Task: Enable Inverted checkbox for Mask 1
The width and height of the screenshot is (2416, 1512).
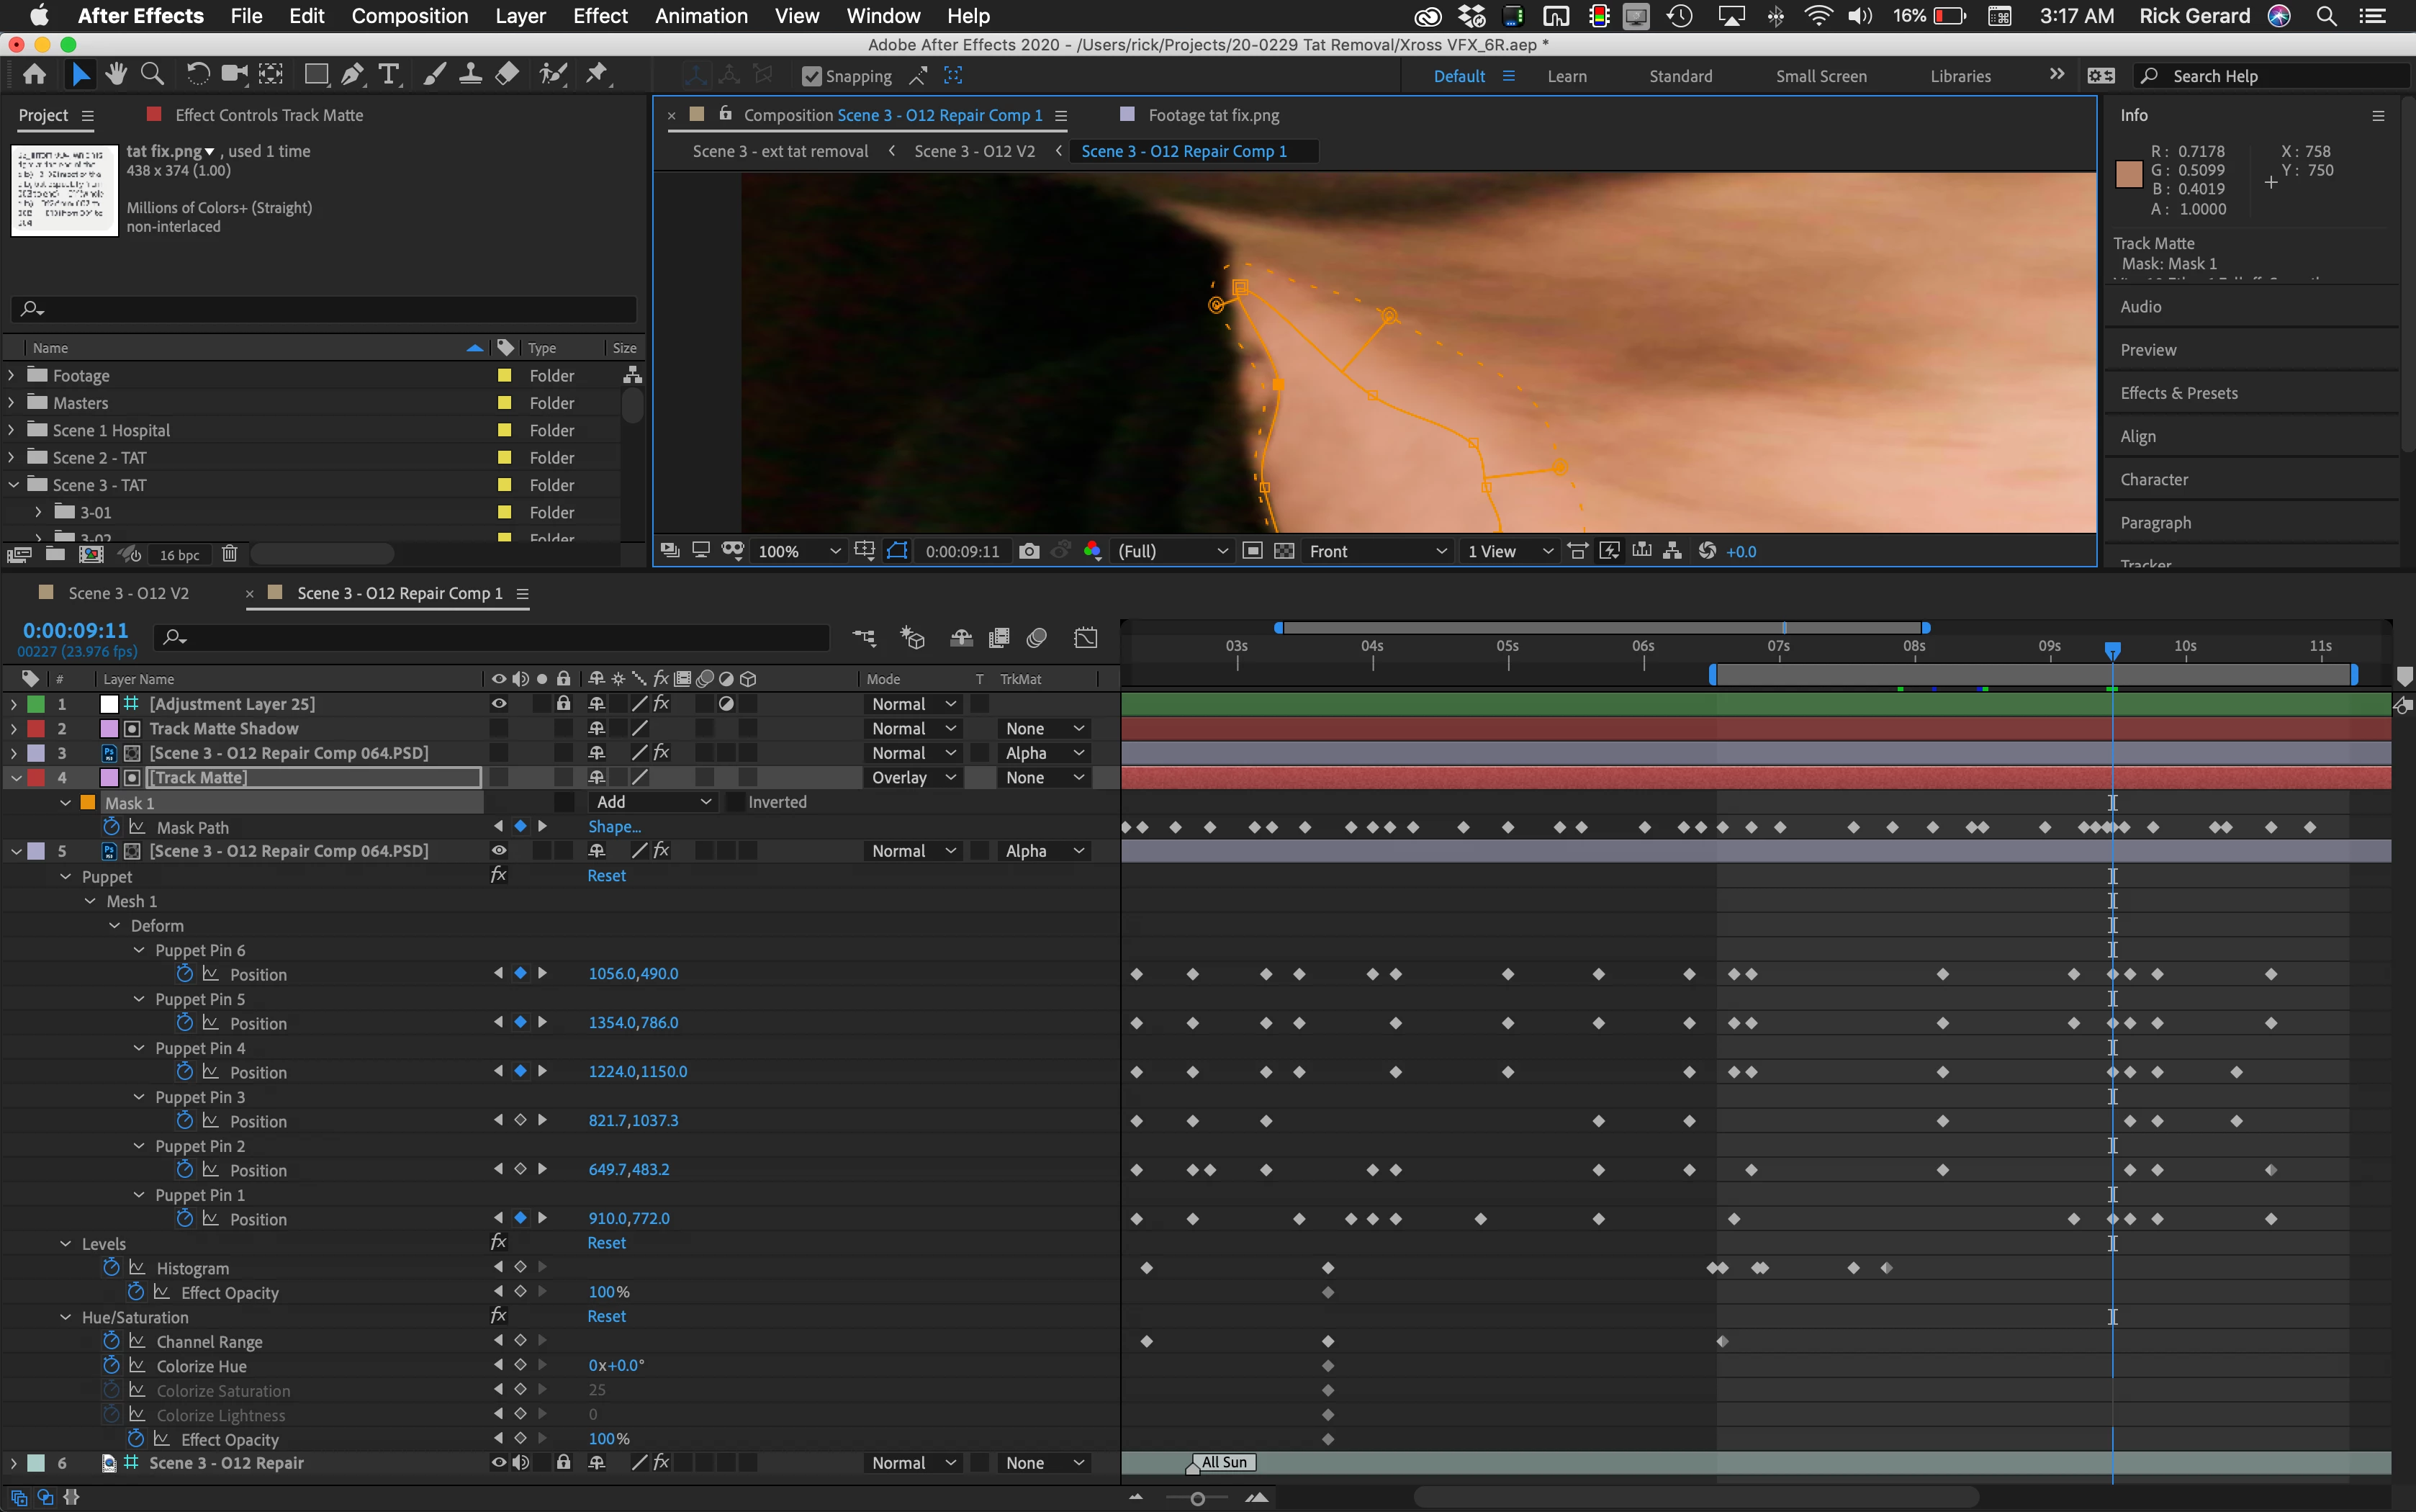Action: pyautogui.click(x=735, y=802)
